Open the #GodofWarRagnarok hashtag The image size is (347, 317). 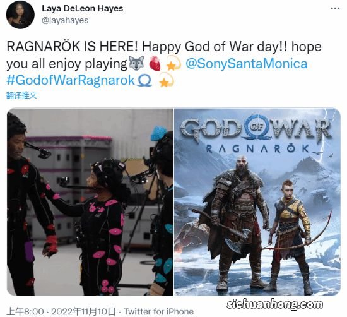coord(71,80)
